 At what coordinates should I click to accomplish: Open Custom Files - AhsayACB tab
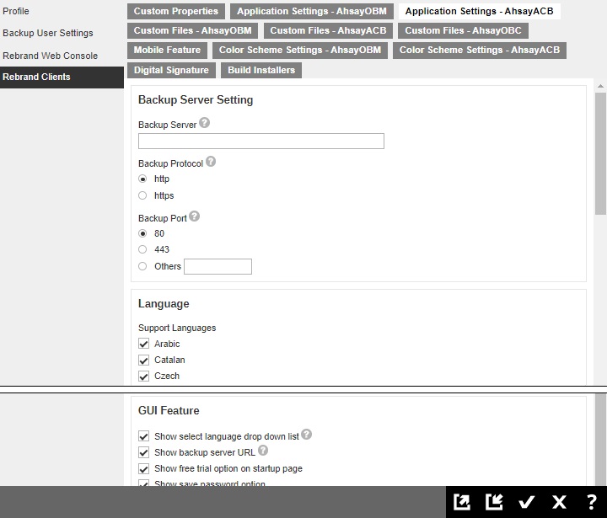[328, 30]
